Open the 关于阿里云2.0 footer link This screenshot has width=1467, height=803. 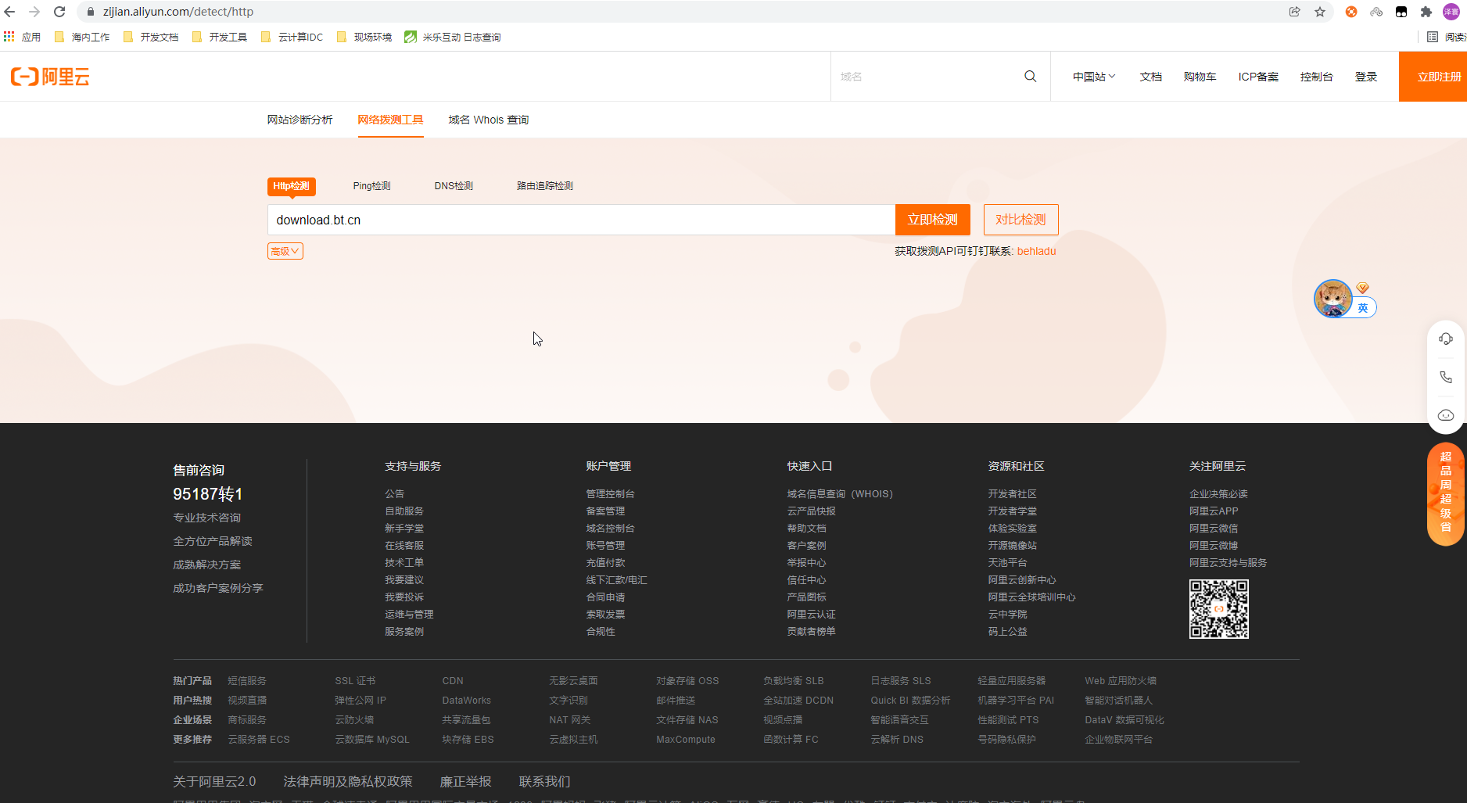pyautogui.click(x=214, y=782)
